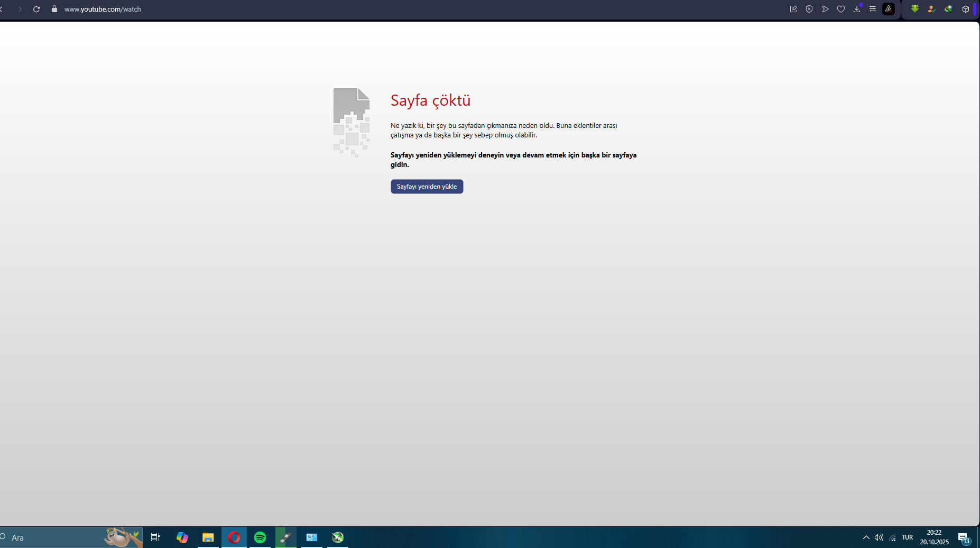Viewport: 980px width, 548px height.
Task: Click the padlock site security icon
Action: pyautogui.click(x=54, y=9)
